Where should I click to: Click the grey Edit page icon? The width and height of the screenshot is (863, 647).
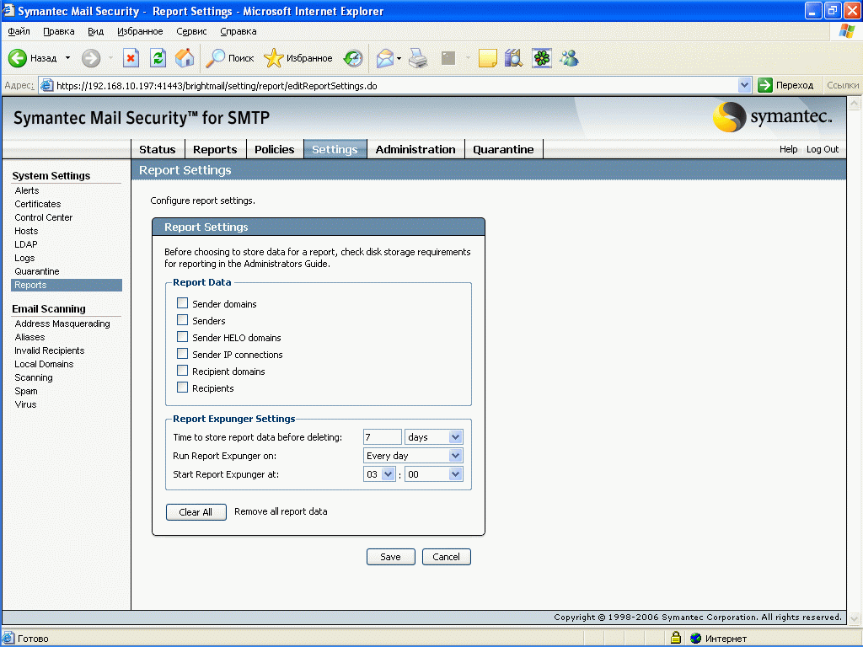click(x=448, y=58)
